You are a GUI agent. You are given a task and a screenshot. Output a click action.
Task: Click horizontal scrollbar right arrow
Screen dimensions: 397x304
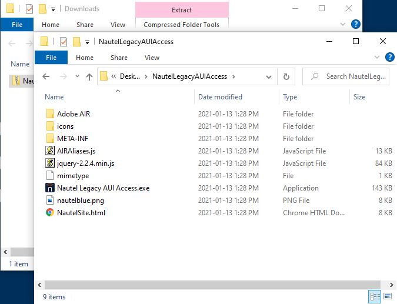pos(391,285)
